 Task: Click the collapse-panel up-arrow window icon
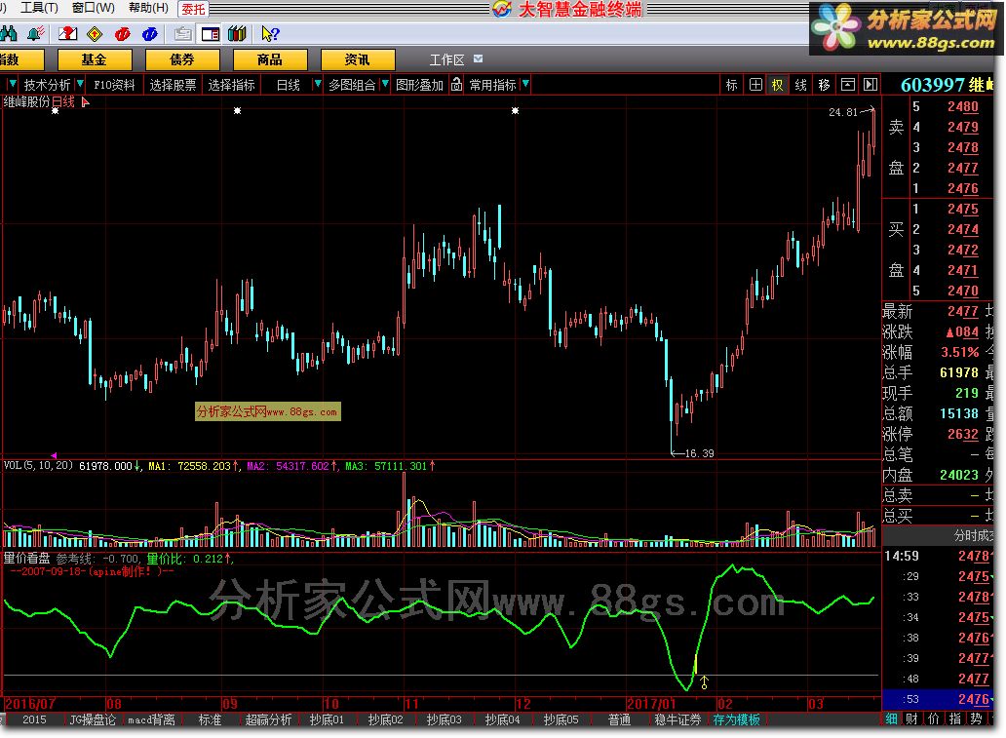(x=847, y=85)
